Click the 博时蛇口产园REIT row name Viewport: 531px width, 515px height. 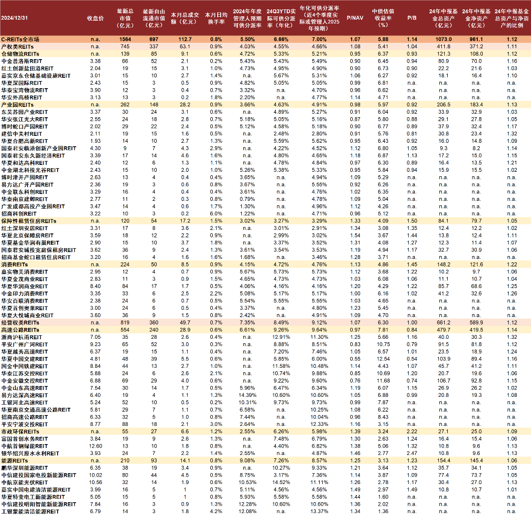tap(25, 127)
